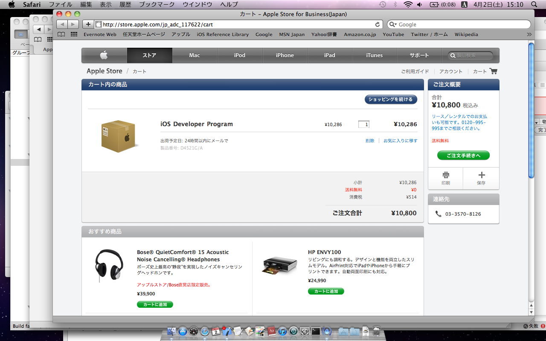Screen dimensions: 546x341
Task: Click the quantity field for iOS Developer Program
Action: (364, 124)
